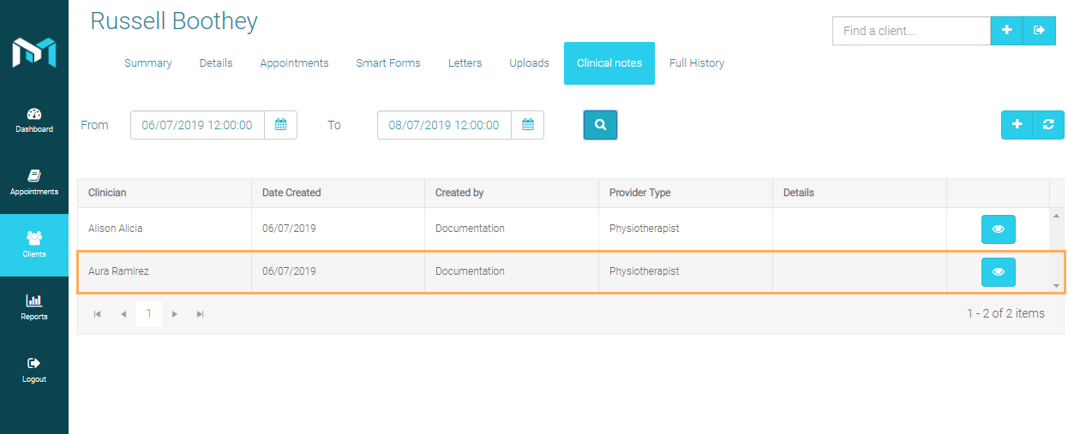
Task: Sort by Date Created column header
Action: pyautogui.click(x=291, y=193)
